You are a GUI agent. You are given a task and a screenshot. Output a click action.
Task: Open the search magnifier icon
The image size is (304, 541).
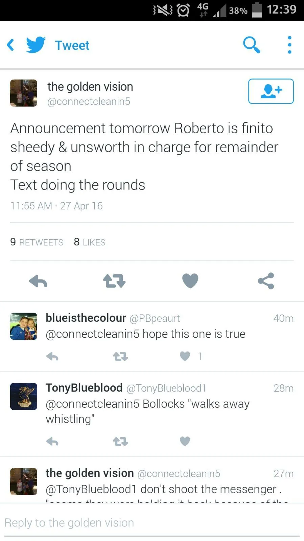point(251,45)
